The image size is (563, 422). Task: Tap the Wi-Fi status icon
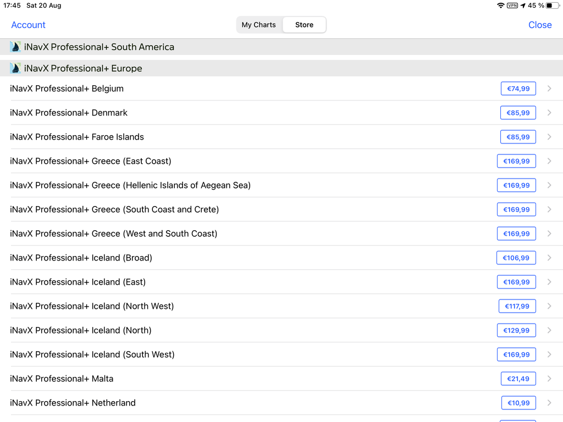500,5
